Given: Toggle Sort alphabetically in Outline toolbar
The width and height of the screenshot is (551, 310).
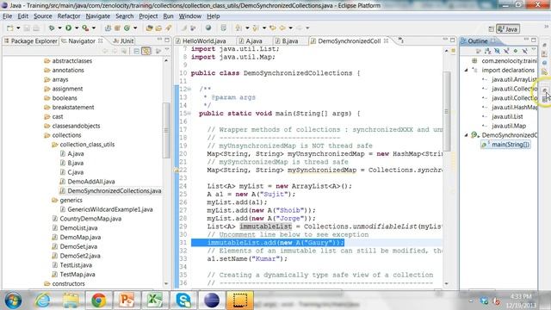Looking at the screenshot, I should click(488, 52).
